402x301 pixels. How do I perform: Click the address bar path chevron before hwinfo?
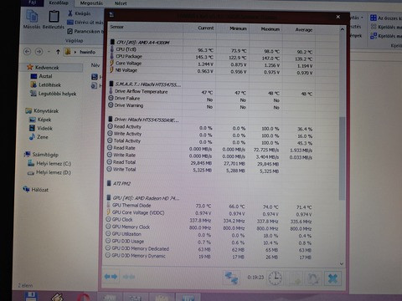(x=75, y=52)
